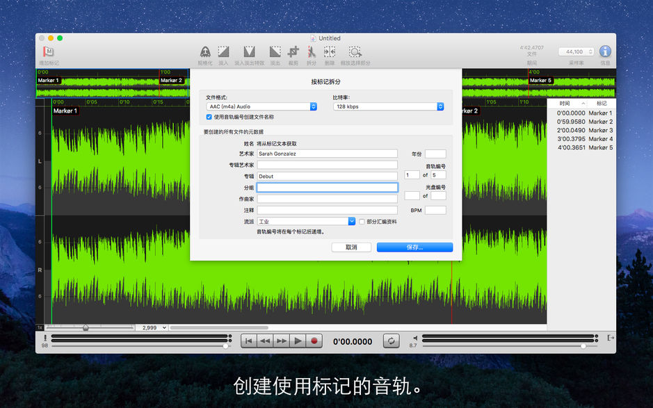Enable the 部分汇编资料 checkbox
Viewport: 653px width, 408px height.
coord(362,222)
